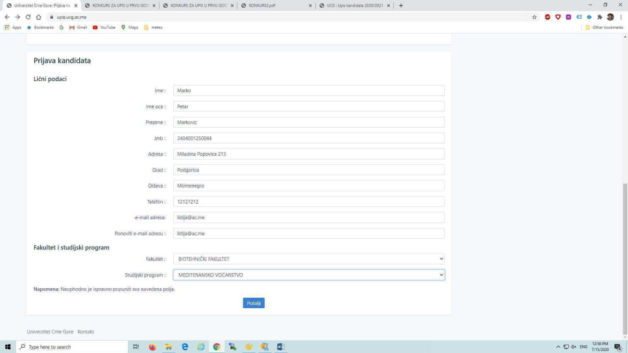Go back to the previous page
This screenshot has width=628, height=353.
tap(7, 18)
